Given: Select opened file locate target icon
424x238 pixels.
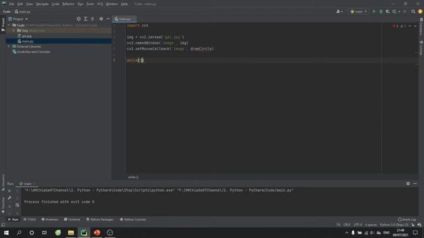Looking at the screenshot, I should (78, 19).
